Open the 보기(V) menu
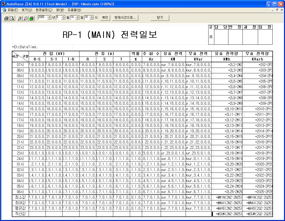 coord(27,10)
